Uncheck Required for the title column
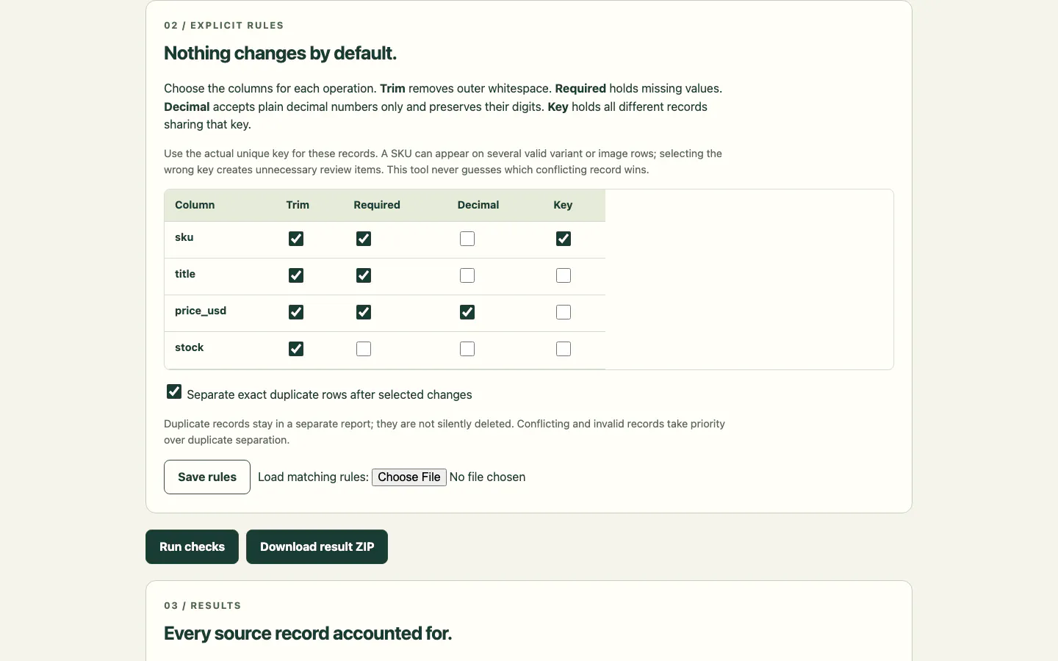The image size is (1058, 661). coord(364,275)
